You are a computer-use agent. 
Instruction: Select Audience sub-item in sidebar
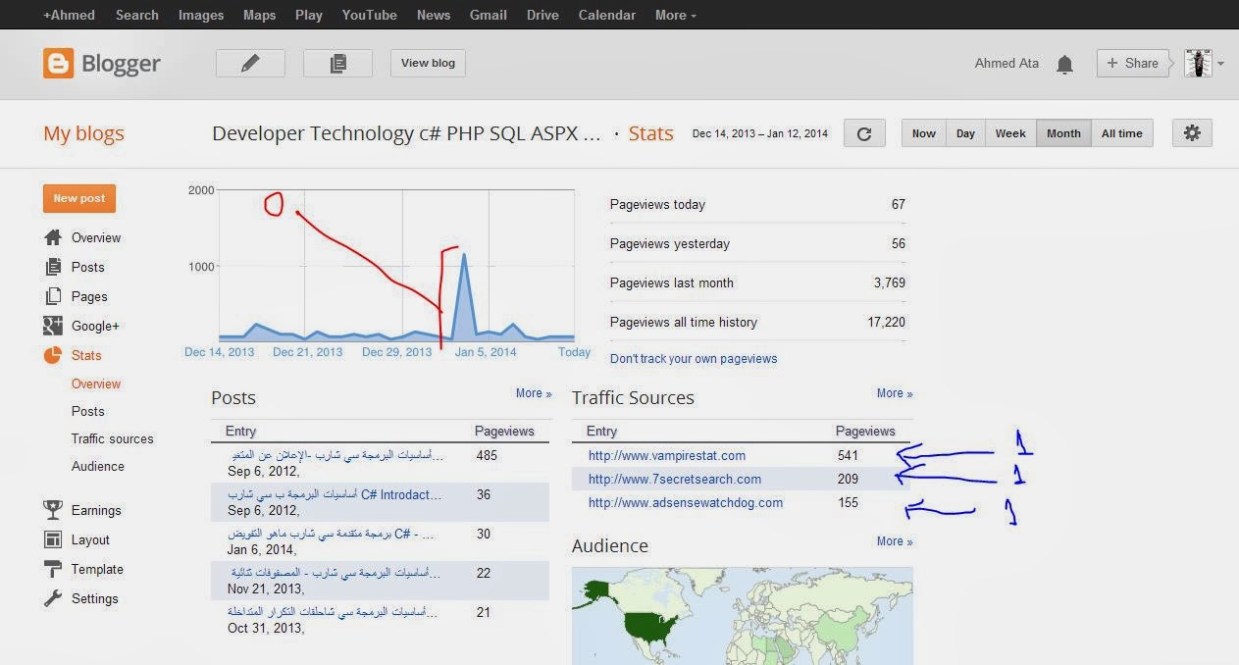point(98,467)
